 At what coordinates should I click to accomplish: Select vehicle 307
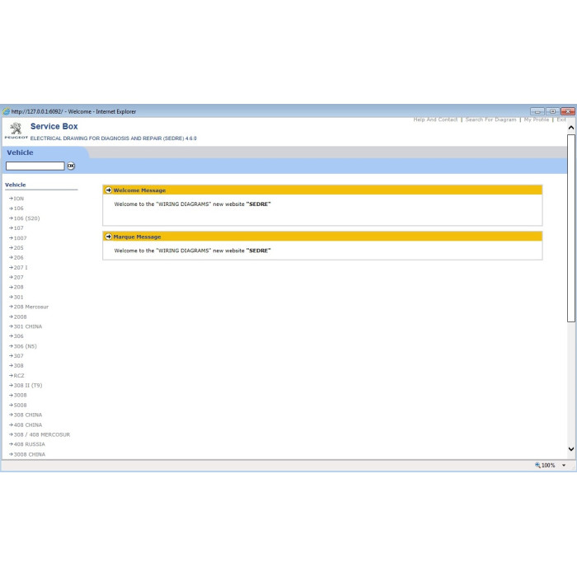[18, 356]
